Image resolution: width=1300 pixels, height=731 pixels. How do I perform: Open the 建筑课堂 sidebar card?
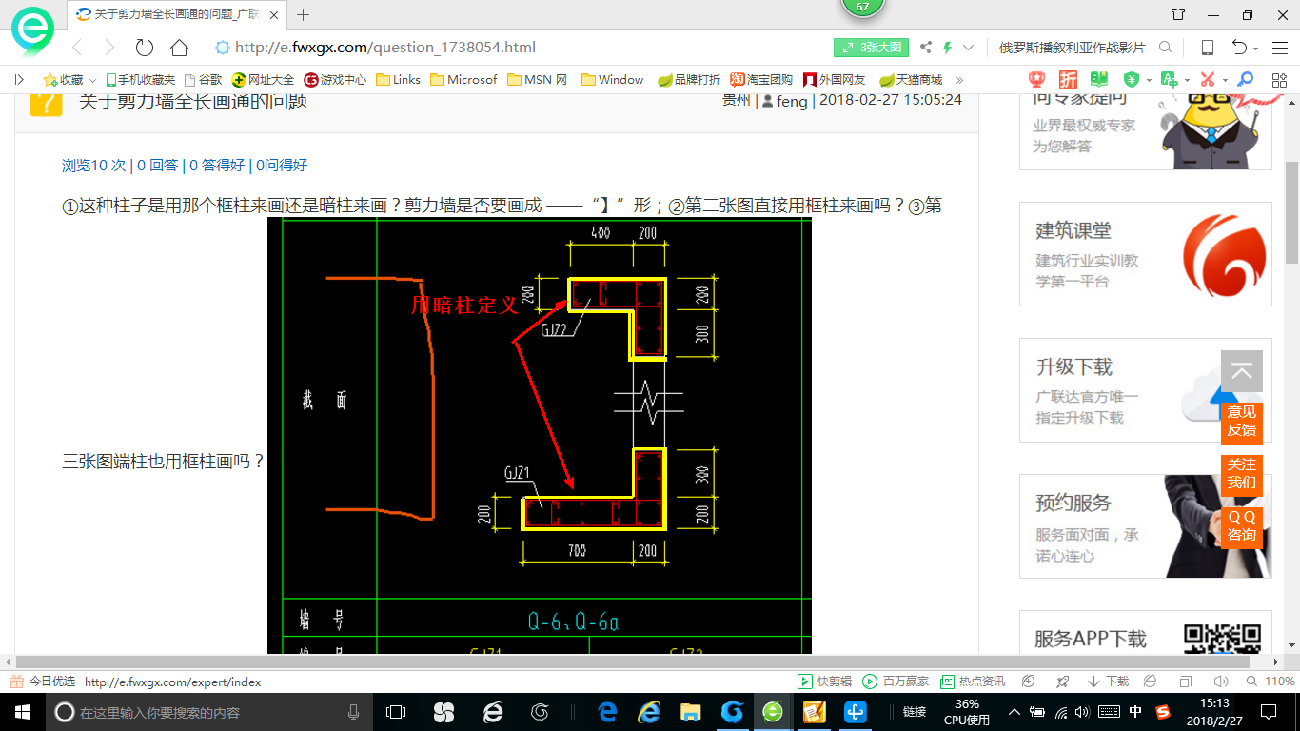[1146, 254]
